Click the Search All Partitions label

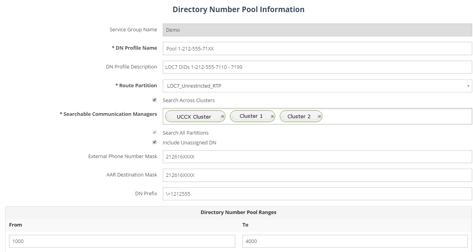point(186,133)
